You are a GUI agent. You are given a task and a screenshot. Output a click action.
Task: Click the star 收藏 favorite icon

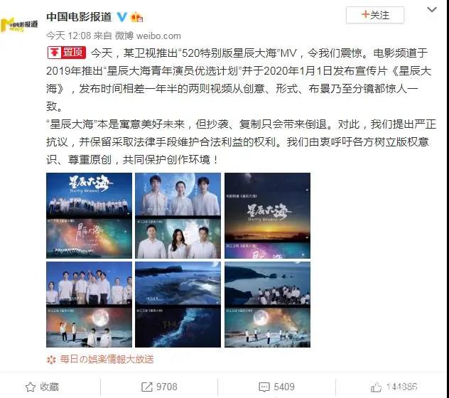(x=31, y=387)
